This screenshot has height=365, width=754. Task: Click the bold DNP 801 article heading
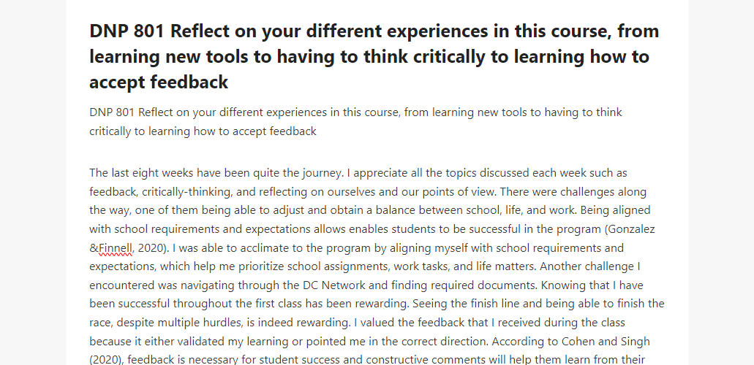(374, 56)
